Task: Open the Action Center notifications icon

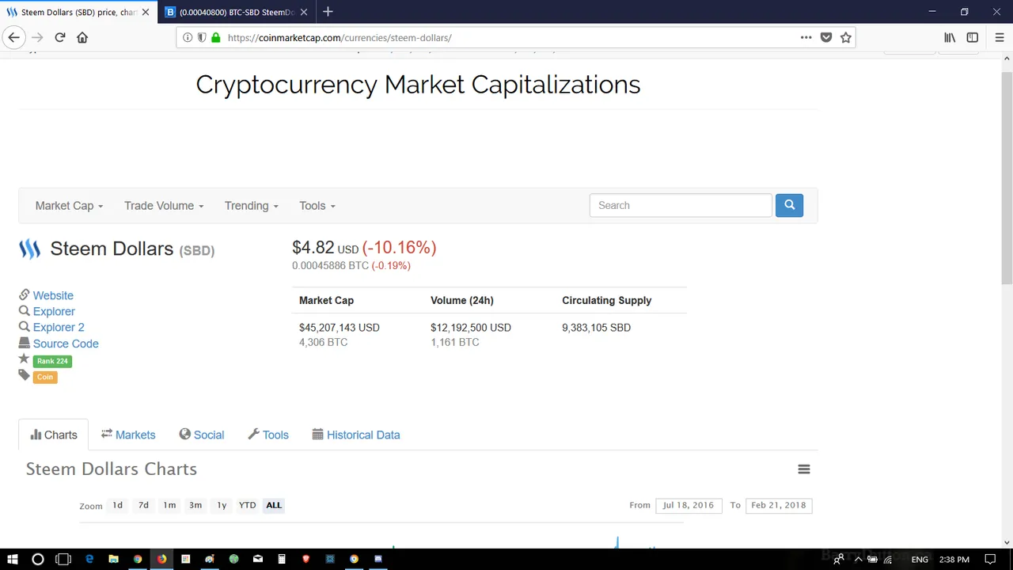Action: coord(990,559)
